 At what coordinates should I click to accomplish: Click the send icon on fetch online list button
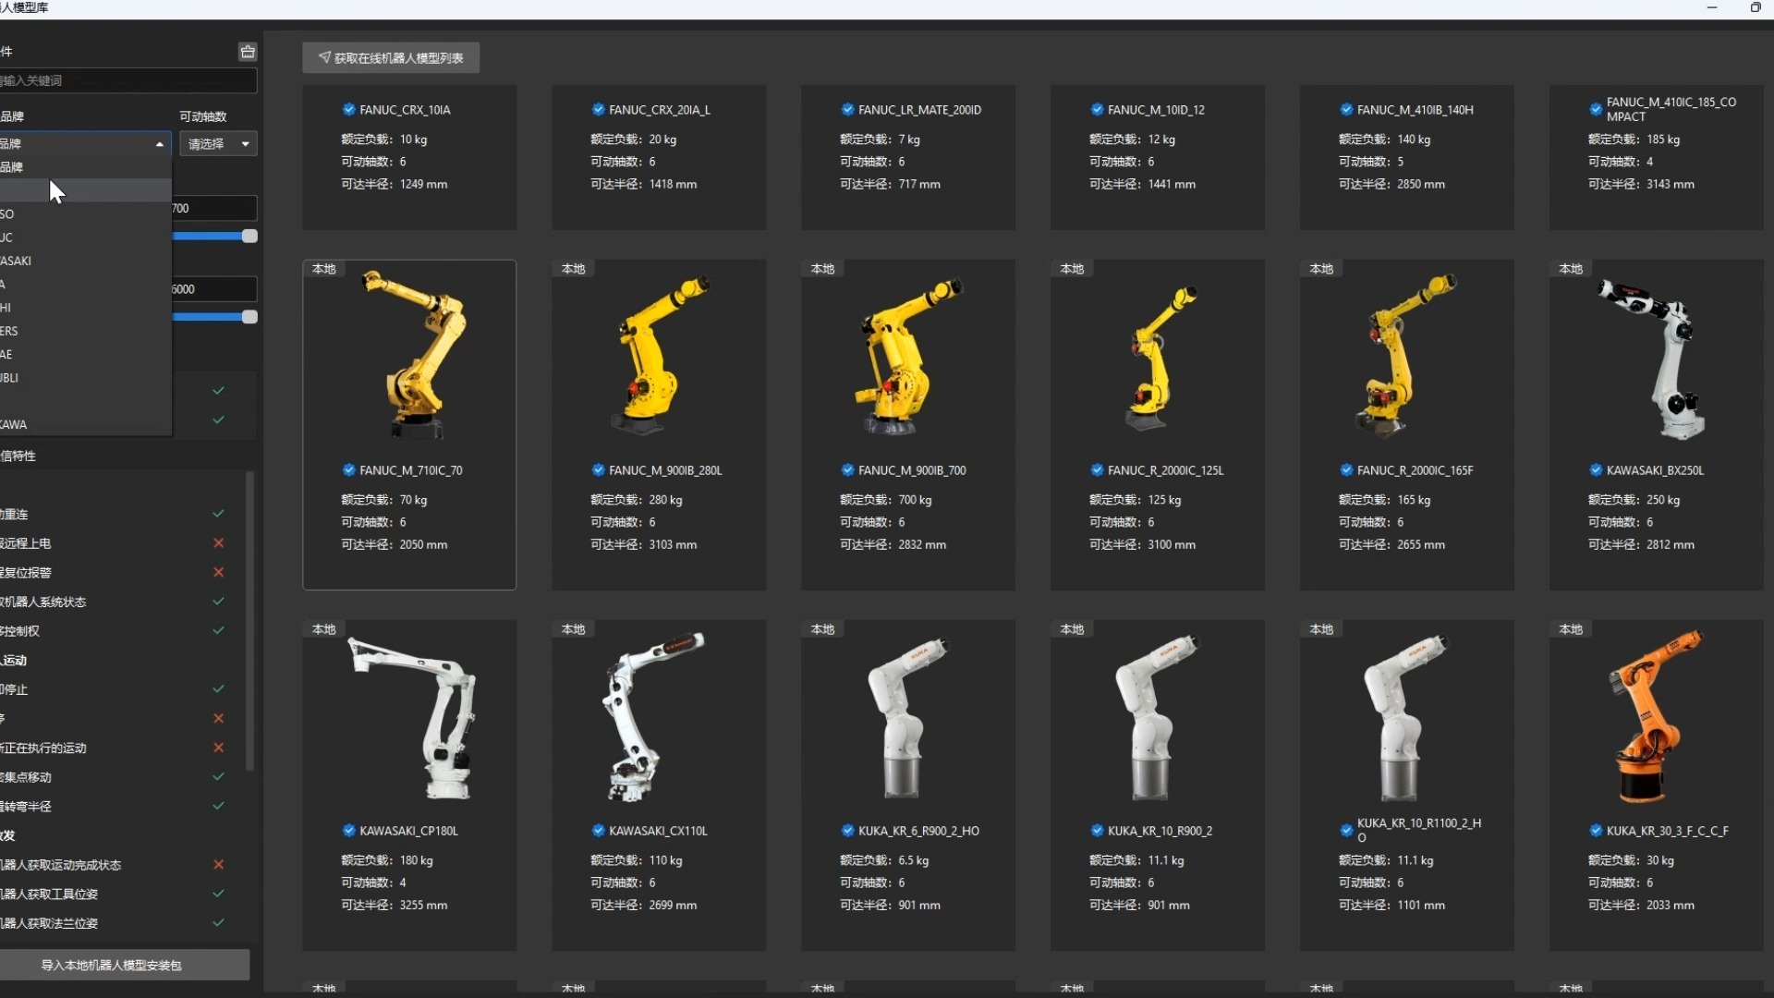pyautogui.click(x=324, y=57)
